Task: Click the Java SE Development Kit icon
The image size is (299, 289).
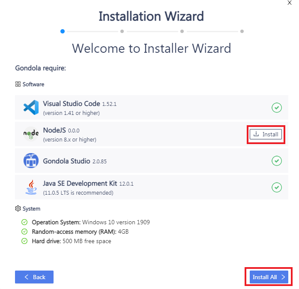Action: pos(31,187)
